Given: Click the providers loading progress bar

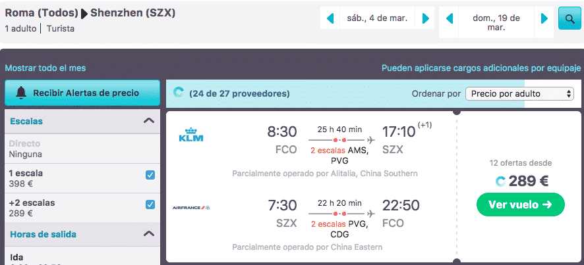Looking at the screenshot, I should pos(374,93).
